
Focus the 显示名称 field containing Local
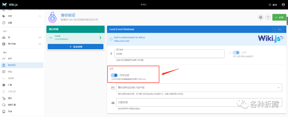(169, 54)
